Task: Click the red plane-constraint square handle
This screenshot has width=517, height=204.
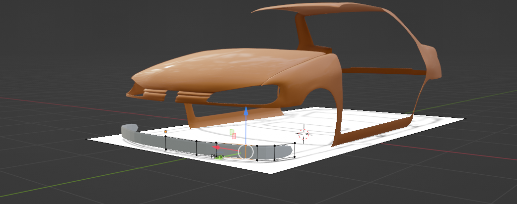Action: coord(234,136)
